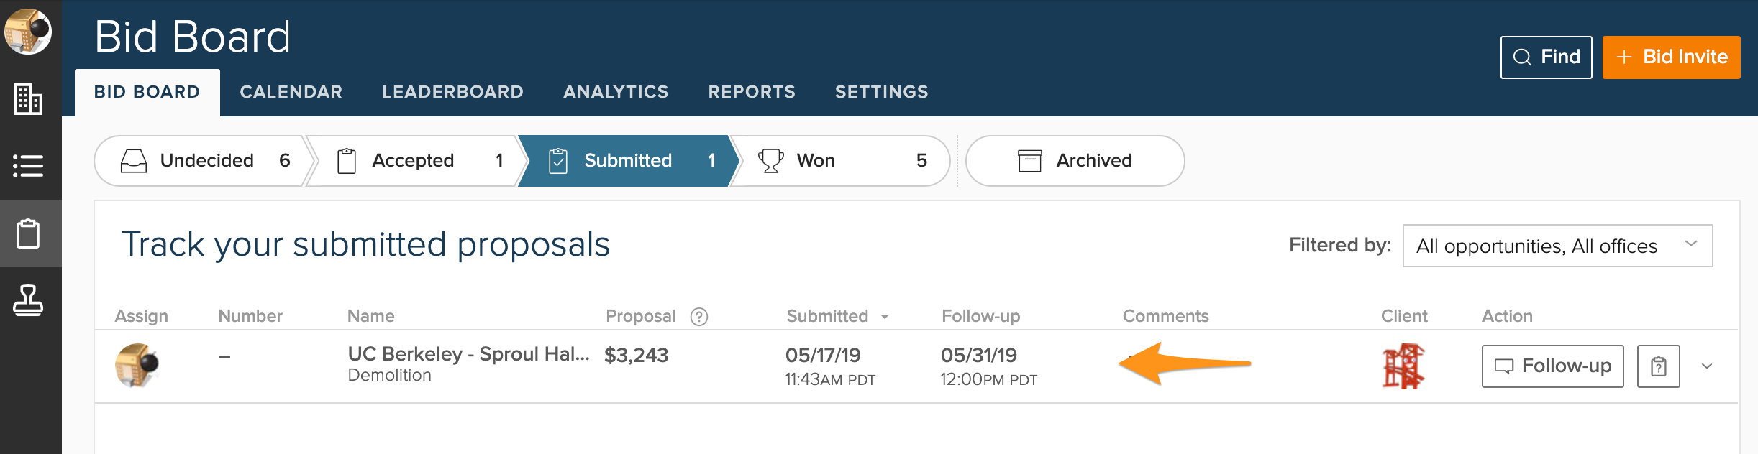Click the profile avatar at top left
This screenshot has height=454, width=1758.
pos(28,32)
